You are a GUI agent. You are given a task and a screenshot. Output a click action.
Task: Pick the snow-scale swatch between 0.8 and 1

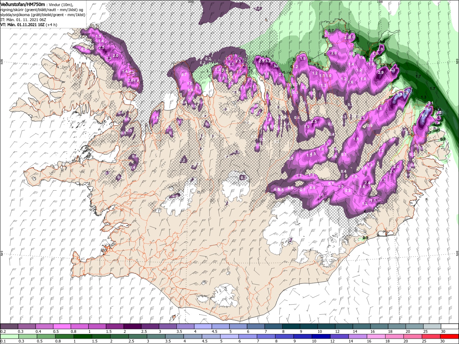tap(79, 326)
